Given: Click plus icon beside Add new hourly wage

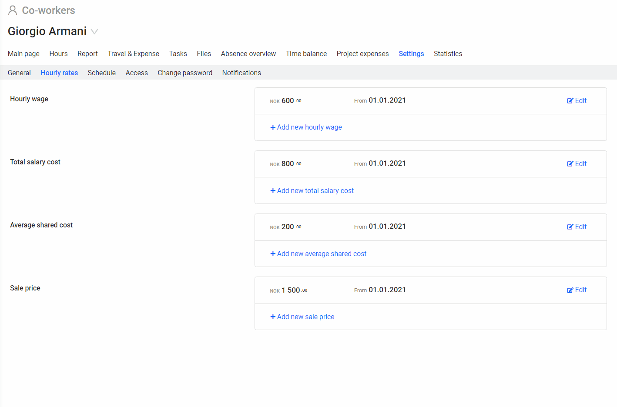Looking at the screenshot, I should [x=273, y=127].
